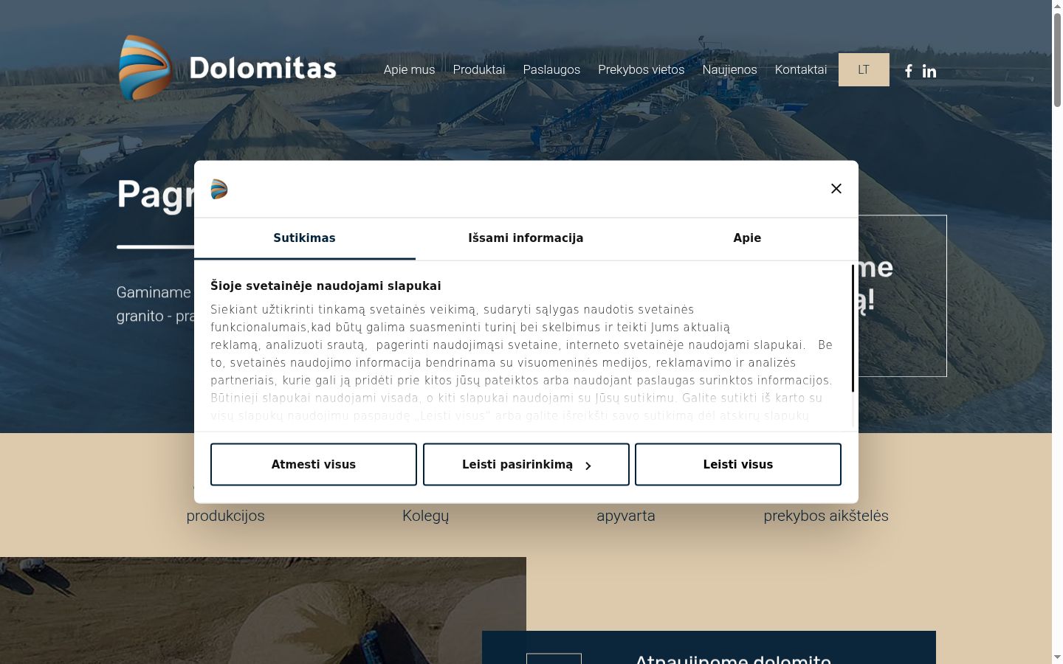The height and width of the screenshot is (664, 1063).
Task: Go to the Naujienos page
Action: [x=729, y=69]
